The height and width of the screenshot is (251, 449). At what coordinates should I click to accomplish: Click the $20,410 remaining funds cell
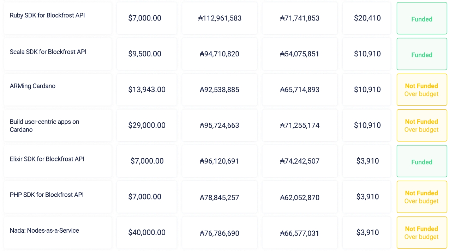(x=367, y=18)
